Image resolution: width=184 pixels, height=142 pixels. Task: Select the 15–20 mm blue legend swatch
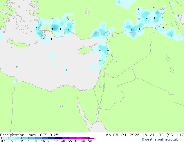pos(45,138)
